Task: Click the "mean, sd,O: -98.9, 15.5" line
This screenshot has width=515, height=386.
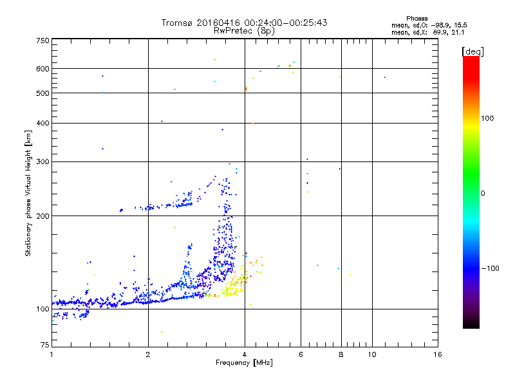Action: tap(429, 25)
